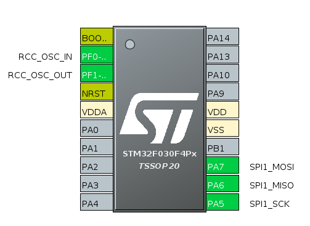Click pin PA4 at bottom left
310x226 pixels.
[x=97, y=202]
